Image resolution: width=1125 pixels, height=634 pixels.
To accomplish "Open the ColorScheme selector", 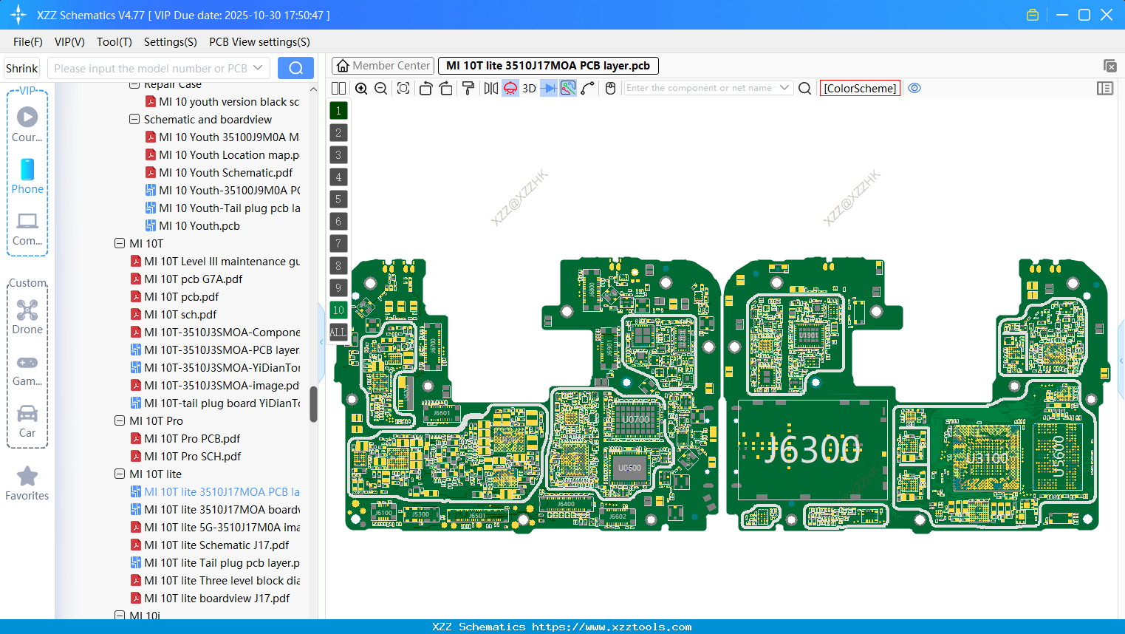I will pos(860,88).
